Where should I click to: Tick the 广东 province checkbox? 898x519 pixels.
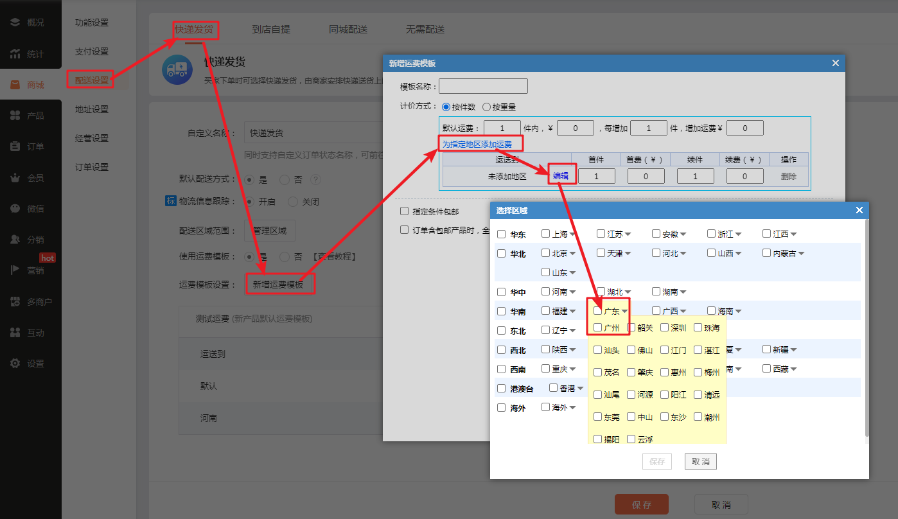[x=598, y=311]
